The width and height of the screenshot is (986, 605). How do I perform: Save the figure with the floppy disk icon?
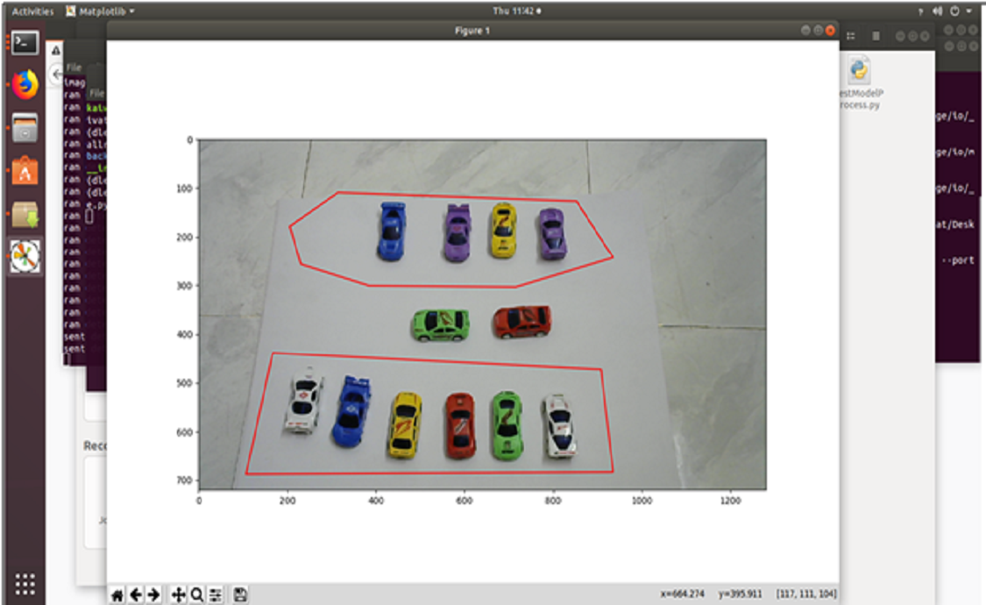(x=240, y=594)
